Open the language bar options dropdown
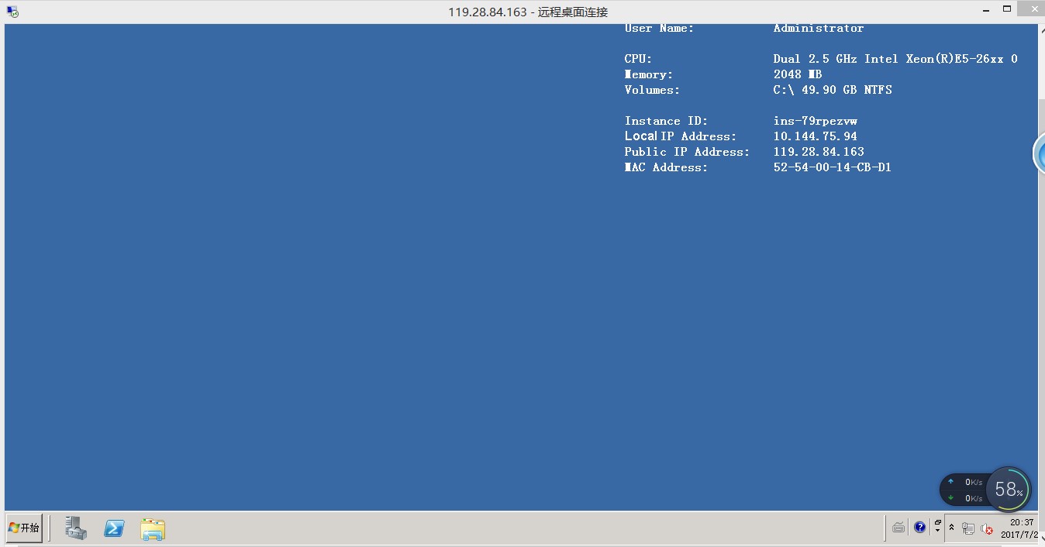Screen dimensions: 1045x547 pyautogui.click(x=938, y=528)
